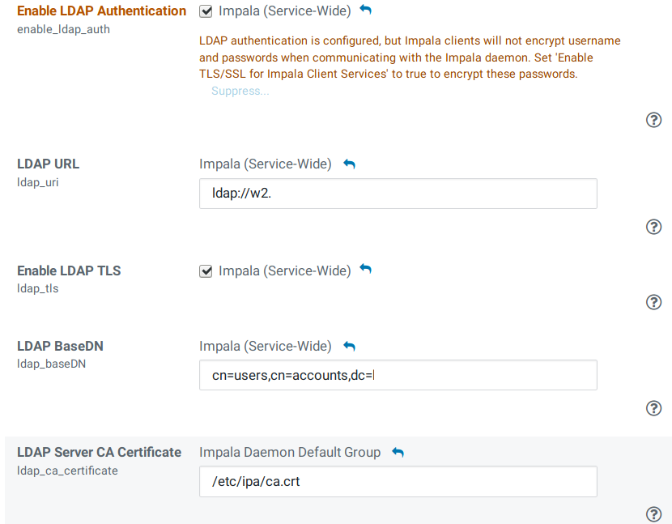
Task: Click the LDAP CA certificate path field
Action: (398, 481)
